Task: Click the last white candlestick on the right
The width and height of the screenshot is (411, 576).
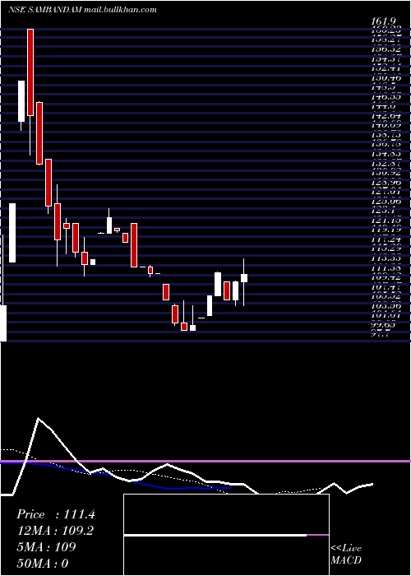Action: pos(243,278)
